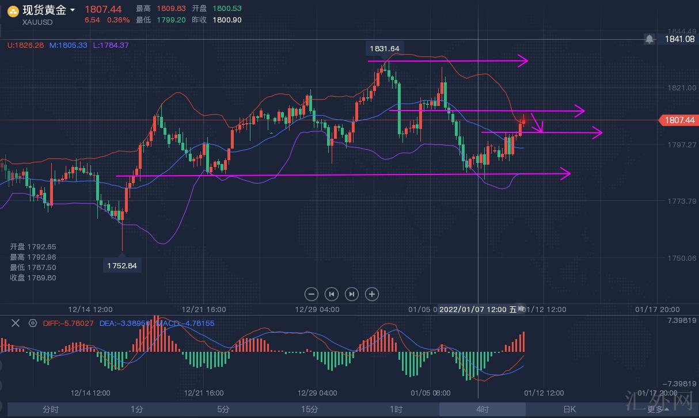This screenshot has width=699, height=418.
Task: Select the 4时 timeframe tab
Action: tap(482, 409)
